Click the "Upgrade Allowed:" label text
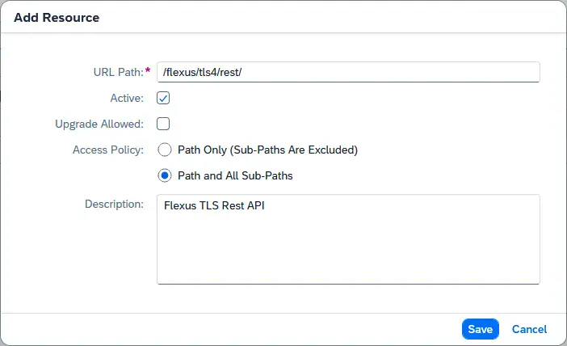The width and height of the screenshot is (567, 346). click(99, 124)
